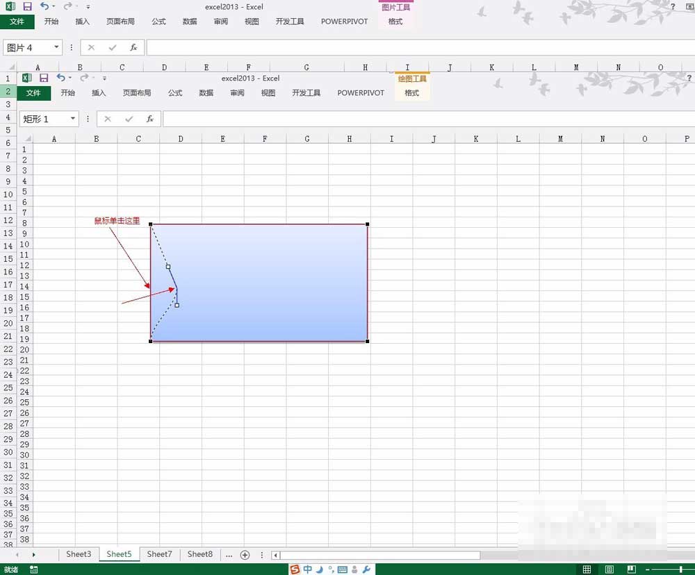Click macro recording icon in status bar
Screen dimensions: 695x575
(x=33, y=569)
